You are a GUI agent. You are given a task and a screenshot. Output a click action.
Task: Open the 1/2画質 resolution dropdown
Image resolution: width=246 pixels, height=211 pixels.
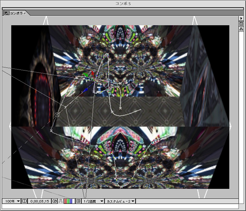(93, 201)
